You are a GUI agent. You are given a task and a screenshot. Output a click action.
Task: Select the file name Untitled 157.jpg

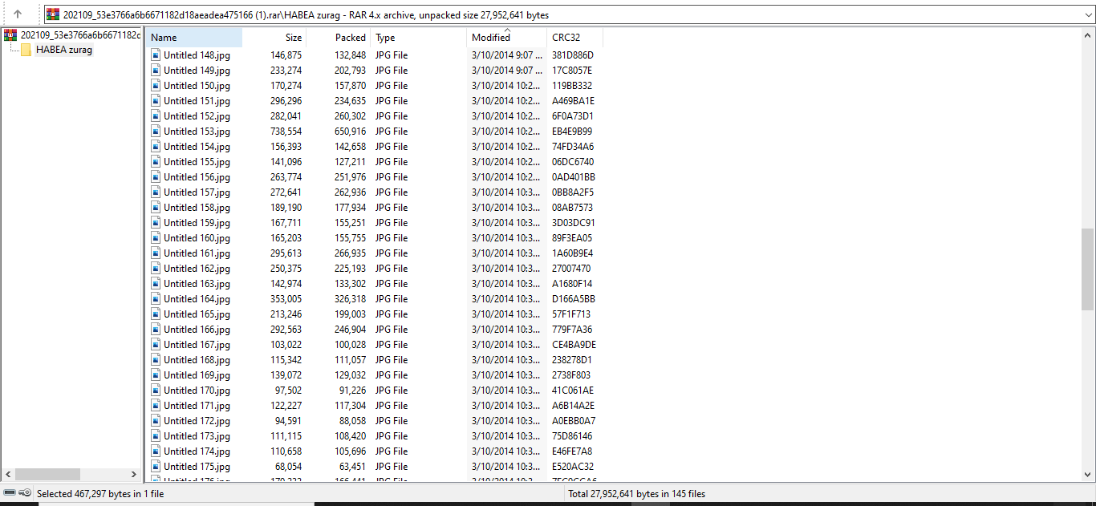[x=197, y=192]
